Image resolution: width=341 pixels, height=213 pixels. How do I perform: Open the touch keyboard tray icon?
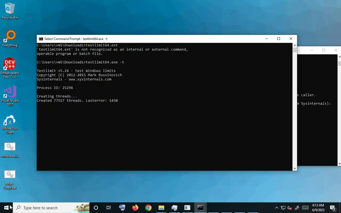click(305, 208)
